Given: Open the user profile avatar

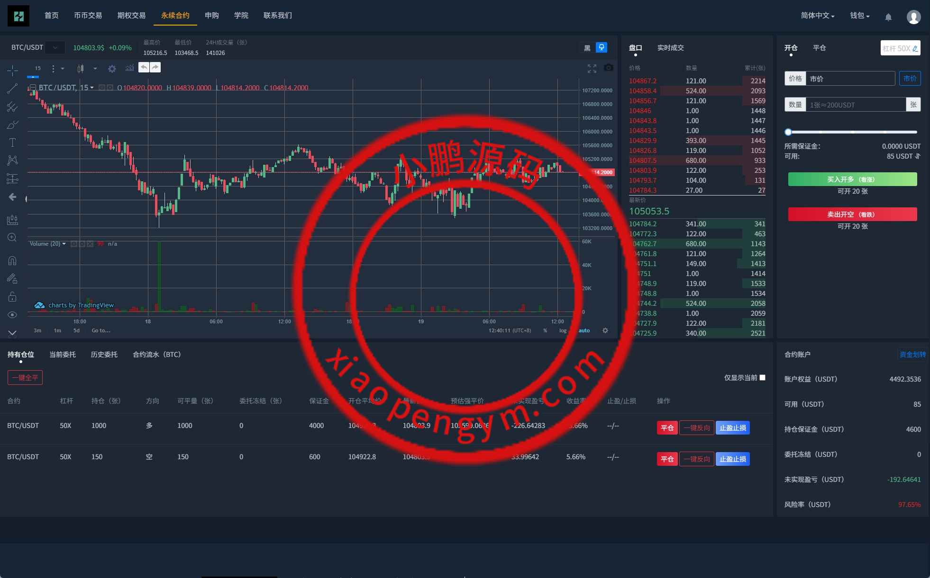Looking at the screenshot, I should (x=913, y=17).
